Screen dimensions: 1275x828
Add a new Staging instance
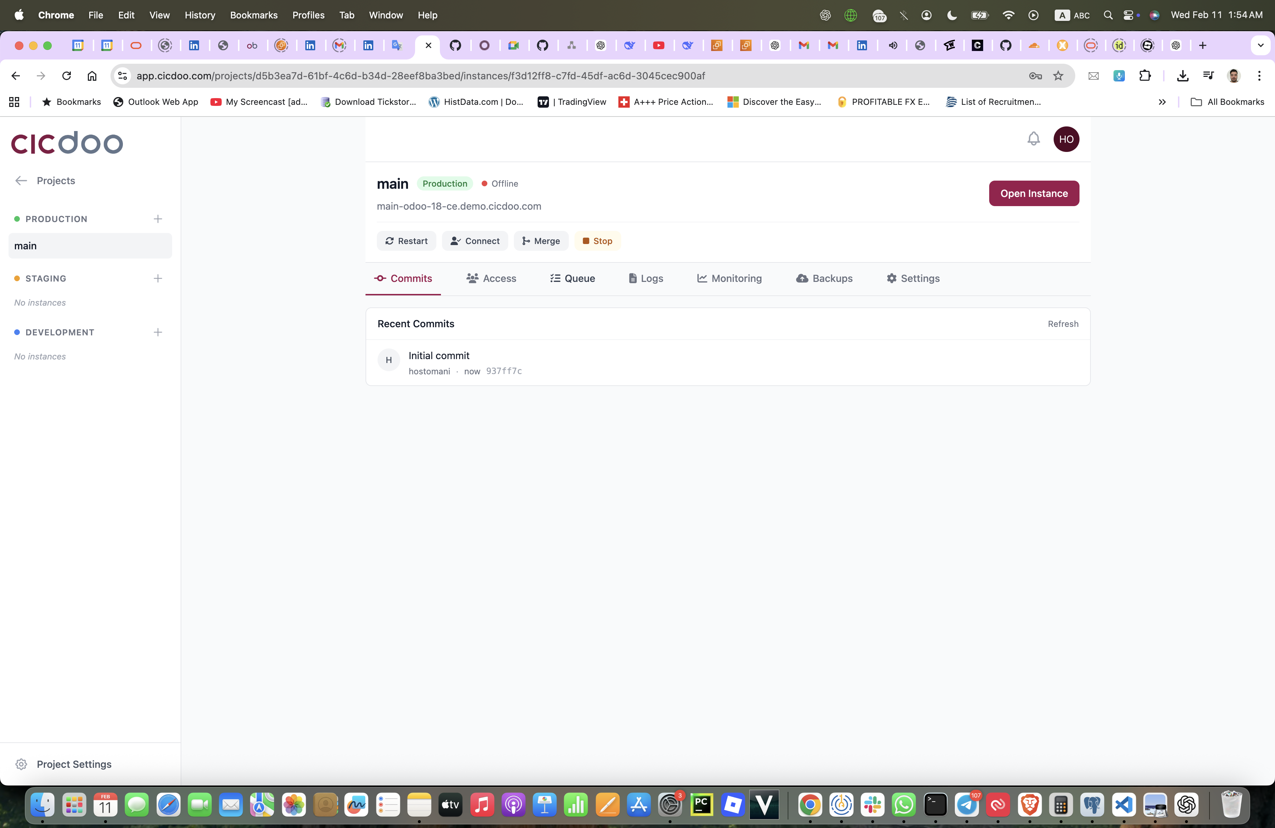158,278
